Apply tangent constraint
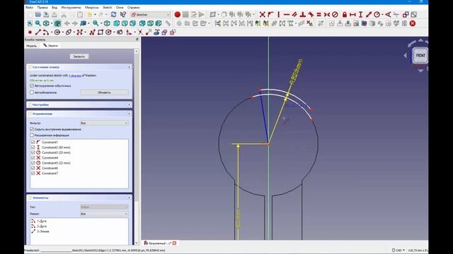 coord(311,14)
